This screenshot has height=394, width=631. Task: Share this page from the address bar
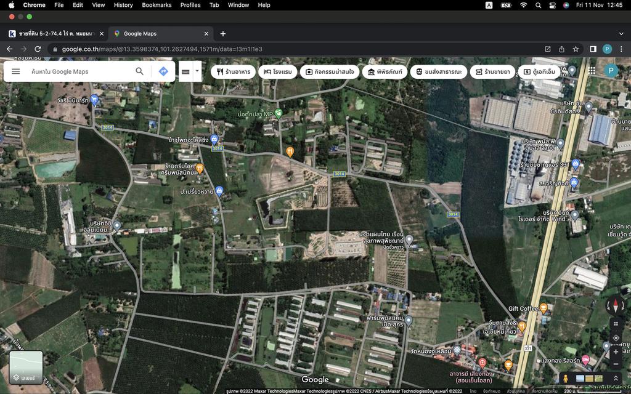coord(561,49)
